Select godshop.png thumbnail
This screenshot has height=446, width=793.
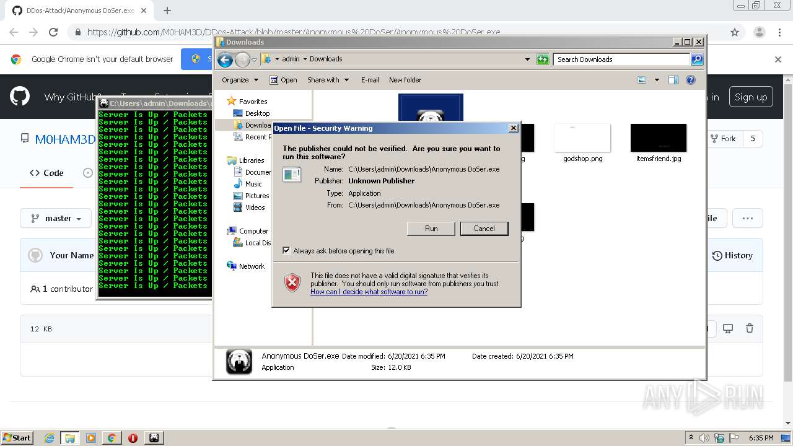582,138
